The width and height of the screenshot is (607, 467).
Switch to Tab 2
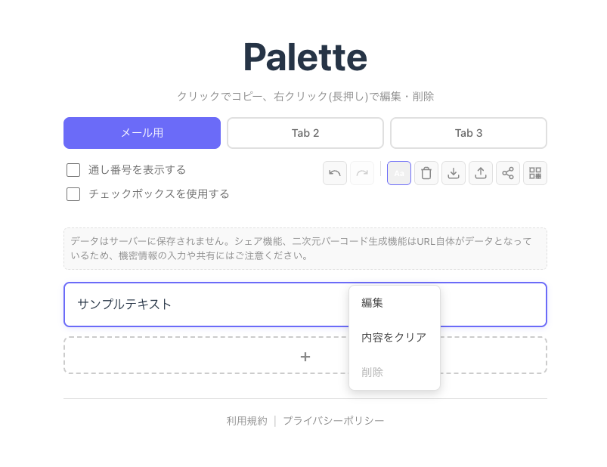pos(305,133)
